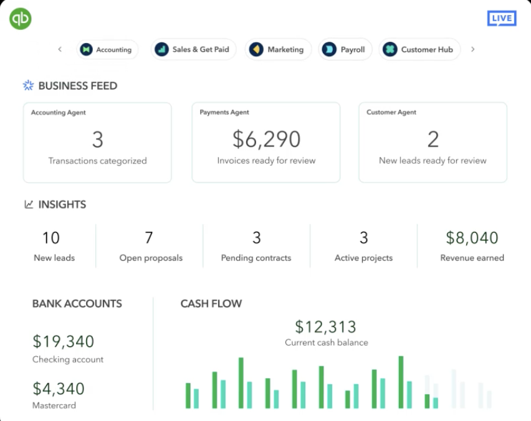Click the Sales & Get Paid icon
The height and width of the screenshot is (421, 531).
[162, 49]
